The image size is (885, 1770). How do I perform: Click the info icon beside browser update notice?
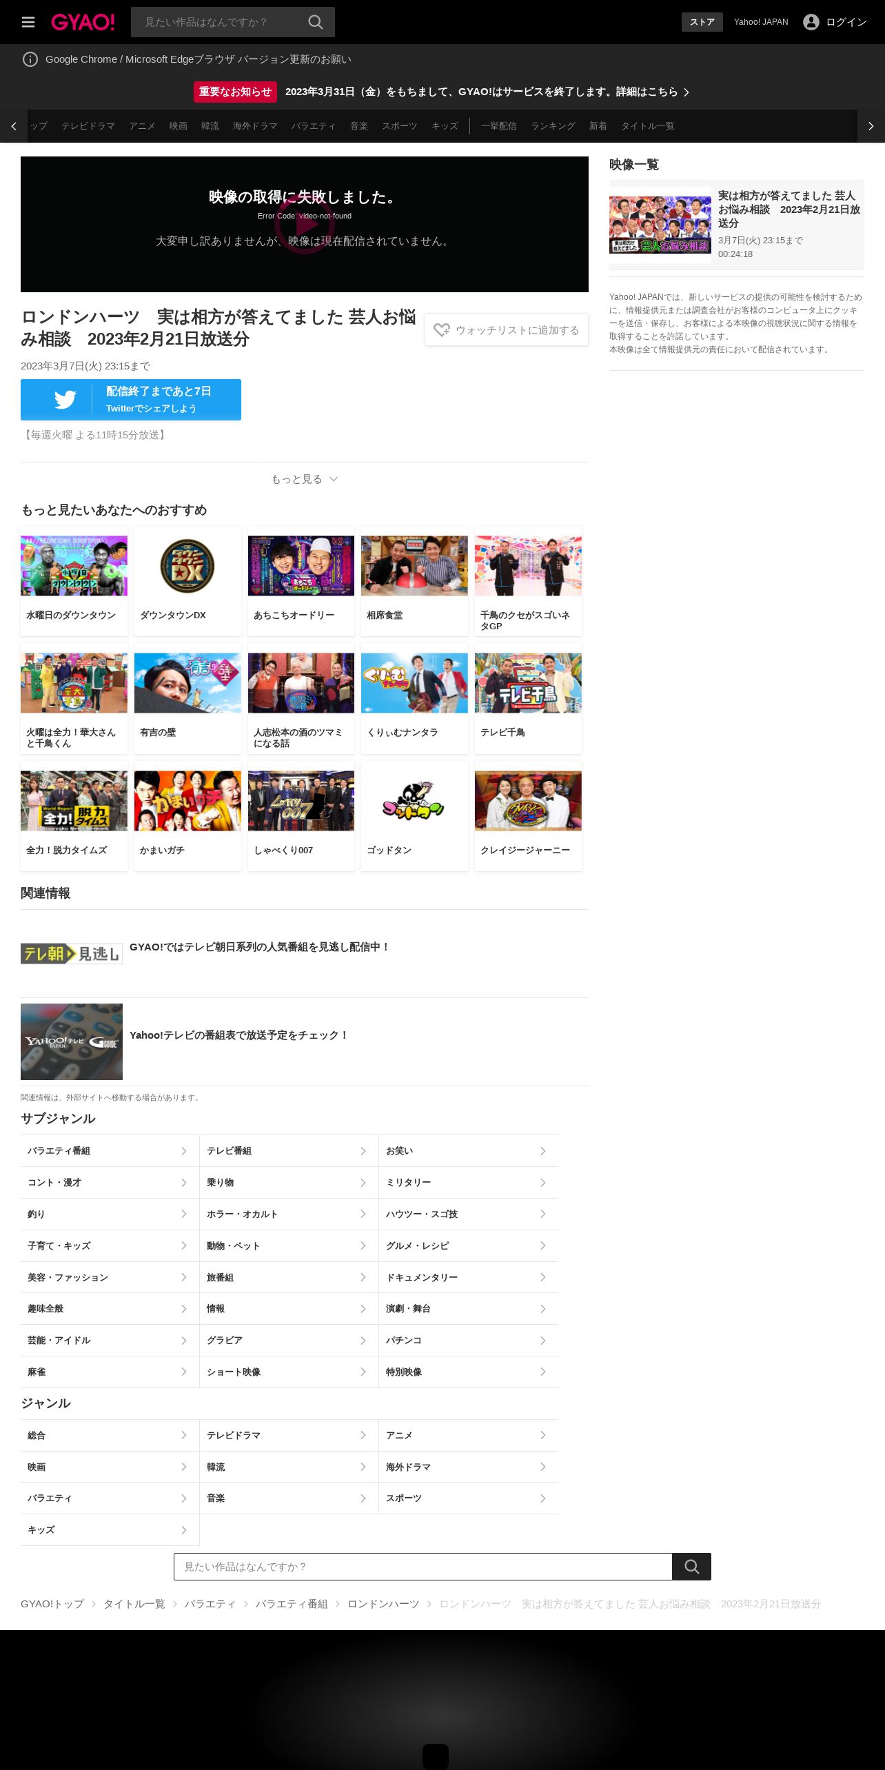pos(30,59)
